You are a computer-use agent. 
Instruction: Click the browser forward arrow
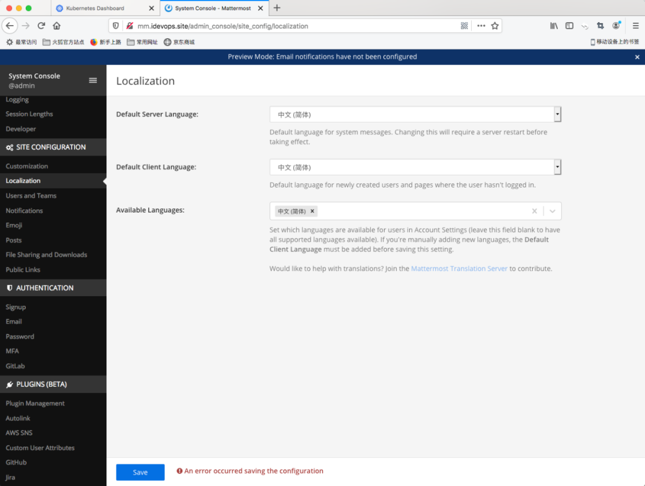pos(26,26)
